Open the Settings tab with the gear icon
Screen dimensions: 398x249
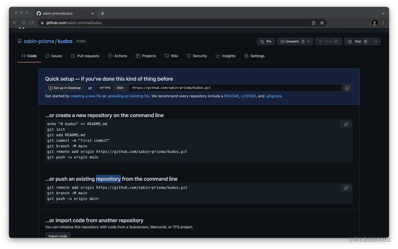click(246, 56)
